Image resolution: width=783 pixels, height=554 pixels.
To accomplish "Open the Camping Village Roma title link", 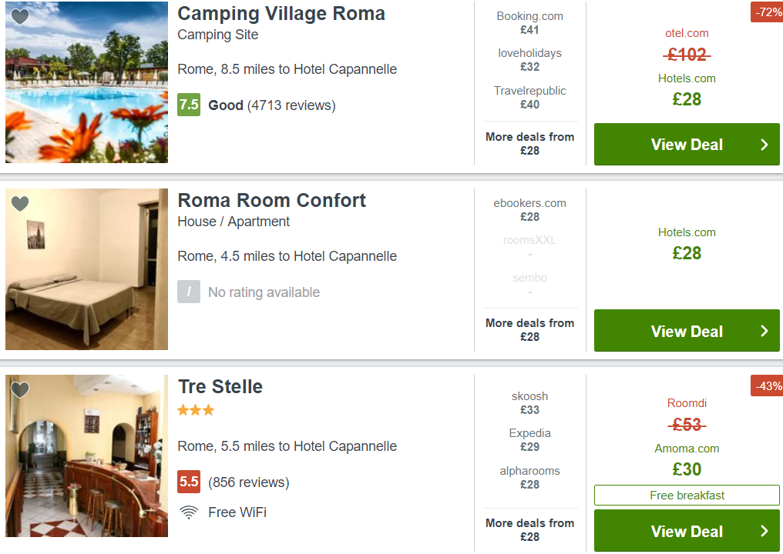I will click(281, 14).
